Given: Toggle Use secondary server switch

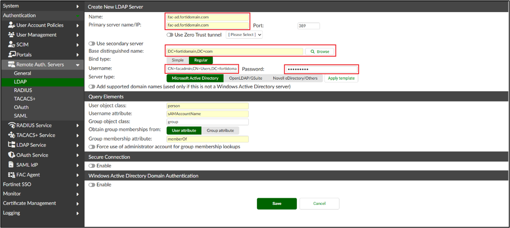Looking at the screenshot, I should [92, 43].
